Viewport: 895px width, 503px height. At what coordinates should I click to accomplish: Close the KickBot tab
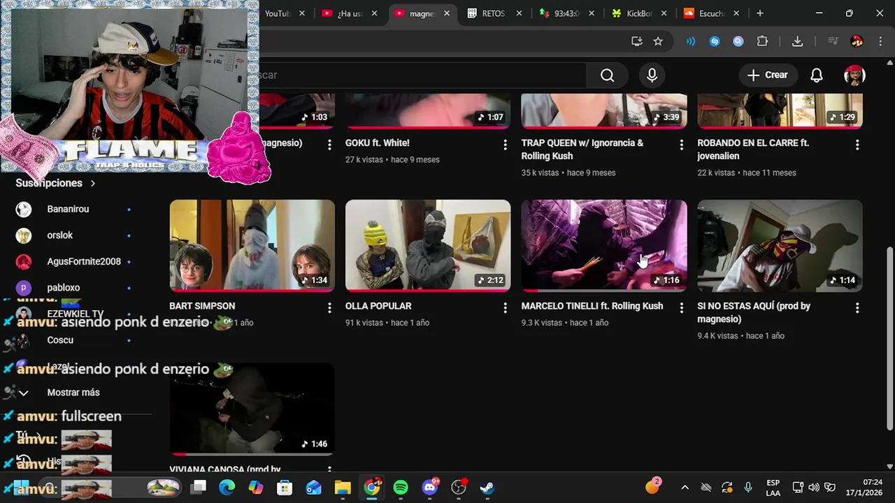664,13
